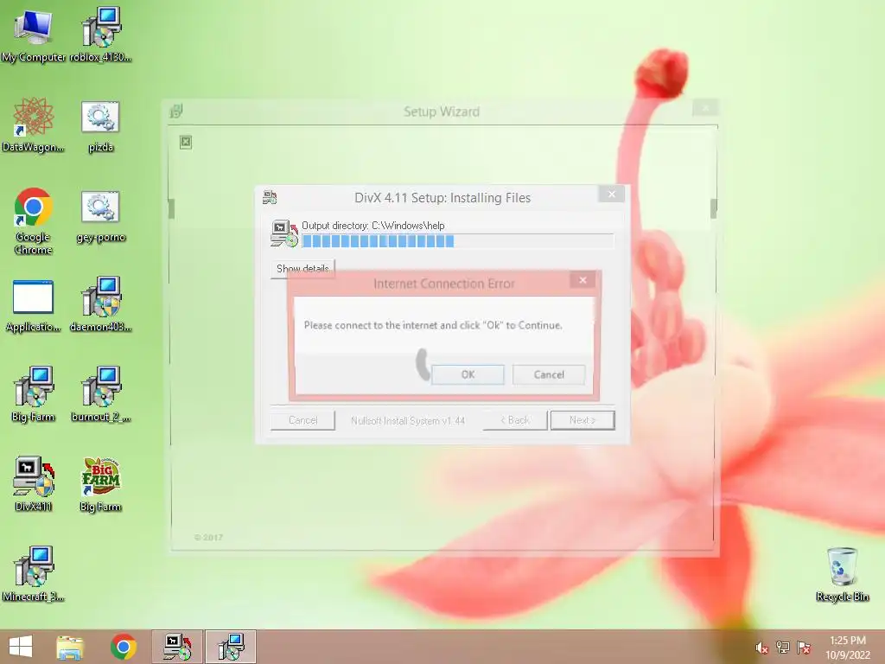The height and width of the screenshot is (664, 885).
Task: Click the small X box in Setup Wizard
Action: (x=186, y=143)
